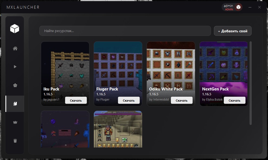Download the Fluger Pack
The height and width of the screenshot is (160, 268).
129,101
